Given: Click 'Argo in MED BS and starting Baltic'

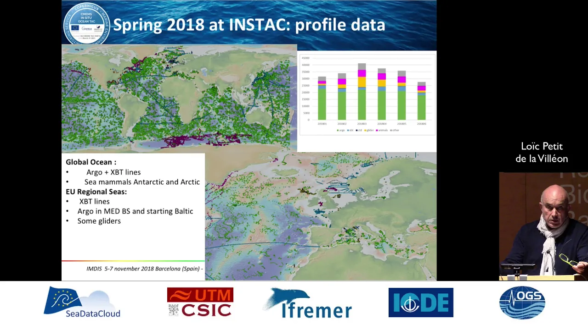Looking at the screenshot, I should tap(135, 211).
